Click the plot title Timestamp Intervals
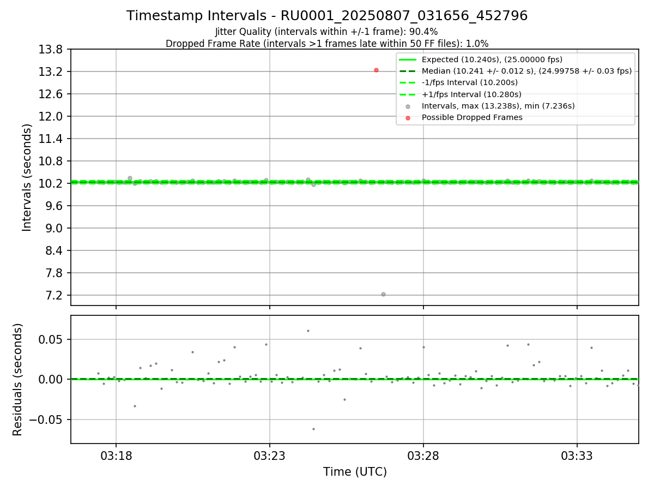Viewport: 654px width, 491px height. click(327, 16)
